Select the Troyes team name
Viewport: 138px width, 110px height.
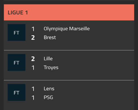click(x=51, y=68)
